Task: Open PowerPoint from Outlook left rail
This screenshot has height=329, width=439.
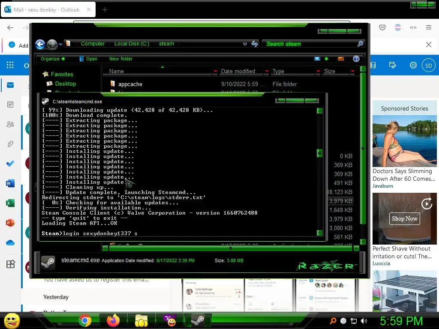Action: tap(10, 223)
